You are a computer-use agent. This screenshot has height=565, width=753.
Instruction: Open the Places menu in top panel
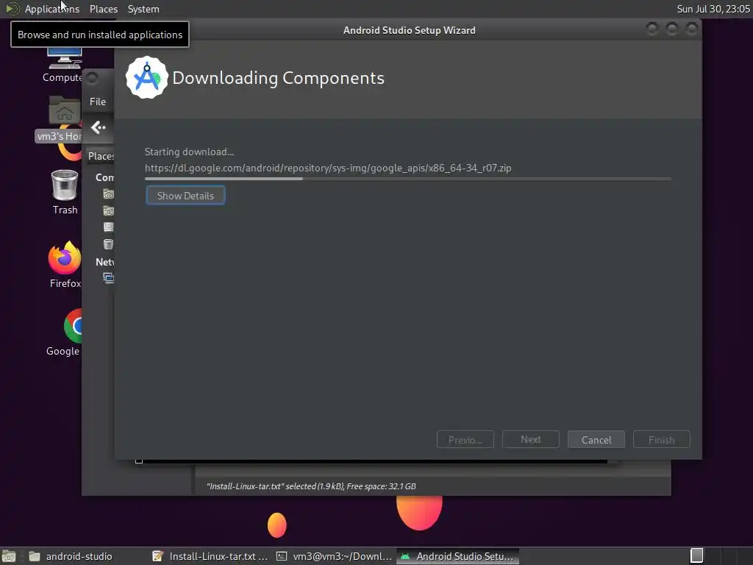tap(103, 9)
